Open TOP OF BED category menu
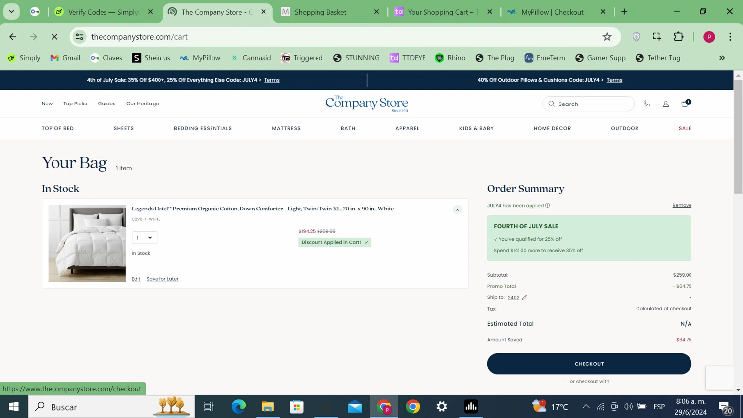The width and height of the screenshot is (743, 418). coord(57,128)
